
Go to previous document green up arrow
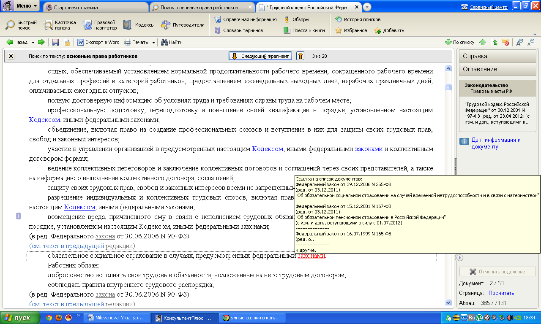click(483, 42)
